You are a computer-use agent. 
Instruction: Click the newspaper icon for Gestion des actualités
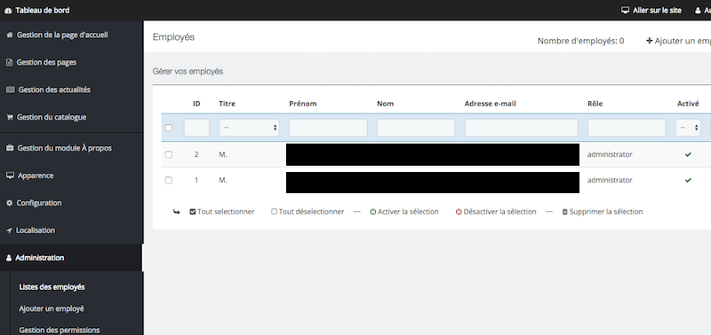pyautogui.click(x=11, y=90)
